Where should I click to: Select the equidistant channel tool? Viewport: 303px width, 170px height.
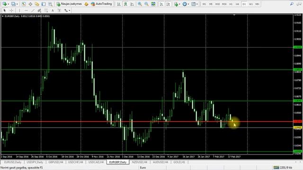pyautogui.click(x=39, y=10)
